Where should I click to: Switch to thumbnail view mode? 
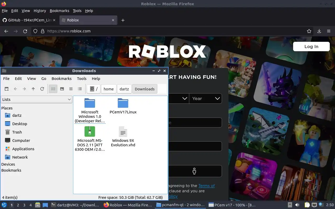pyautogui.click(x=62, y=89)
